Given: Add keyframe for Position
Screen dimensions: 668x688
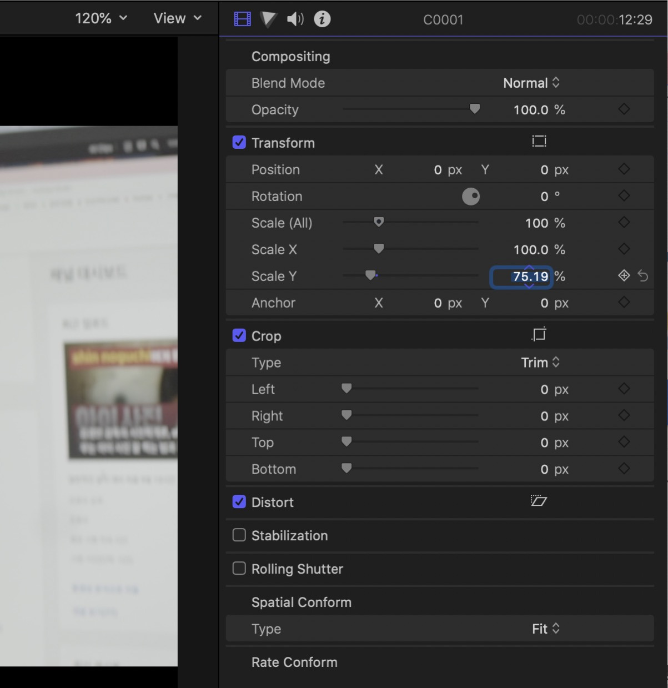Looking at the screenshot, I should (624, 169).
